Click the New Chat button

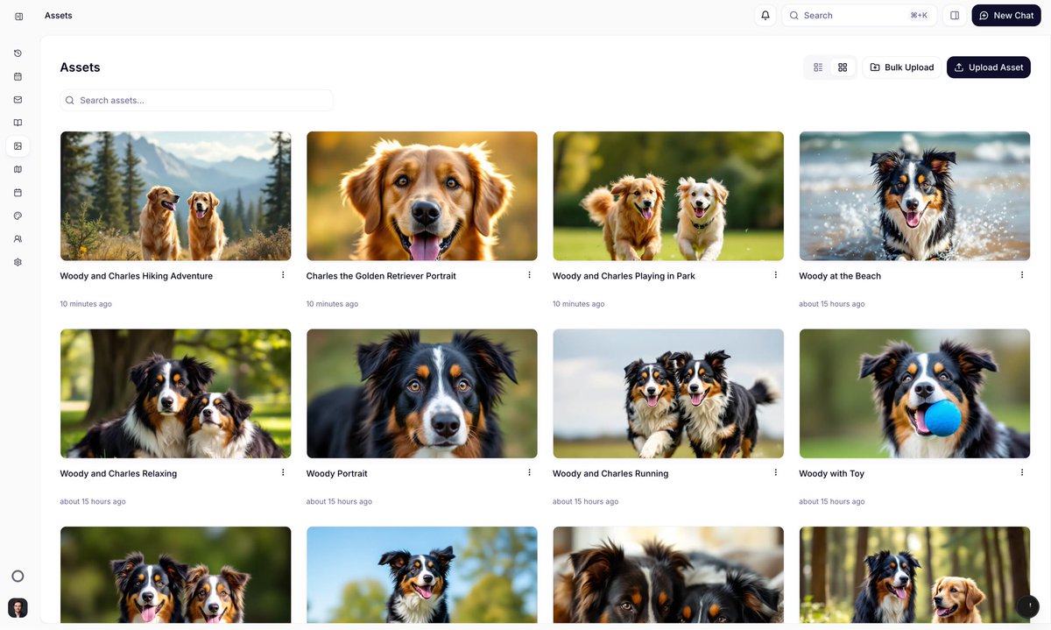tap(1006, 16)
